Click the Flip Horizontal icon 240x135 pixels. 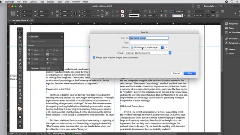[98, 15]
